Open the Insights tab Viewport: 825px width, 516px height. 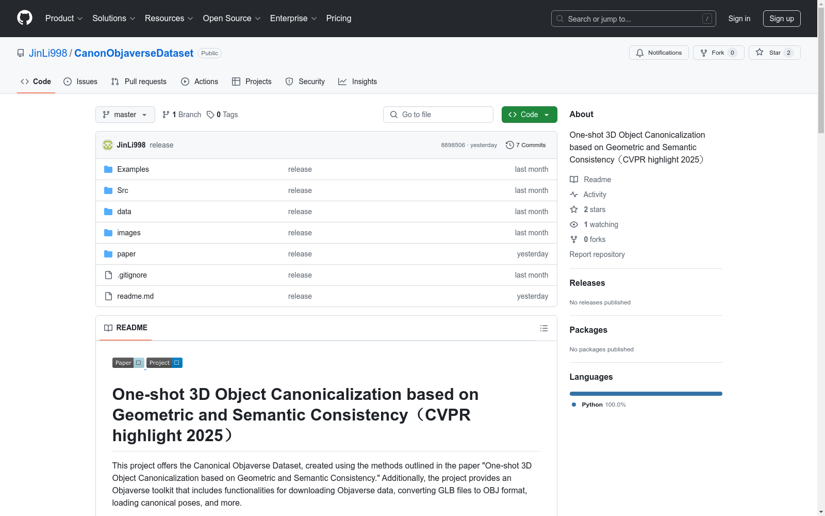pos(358,82)
